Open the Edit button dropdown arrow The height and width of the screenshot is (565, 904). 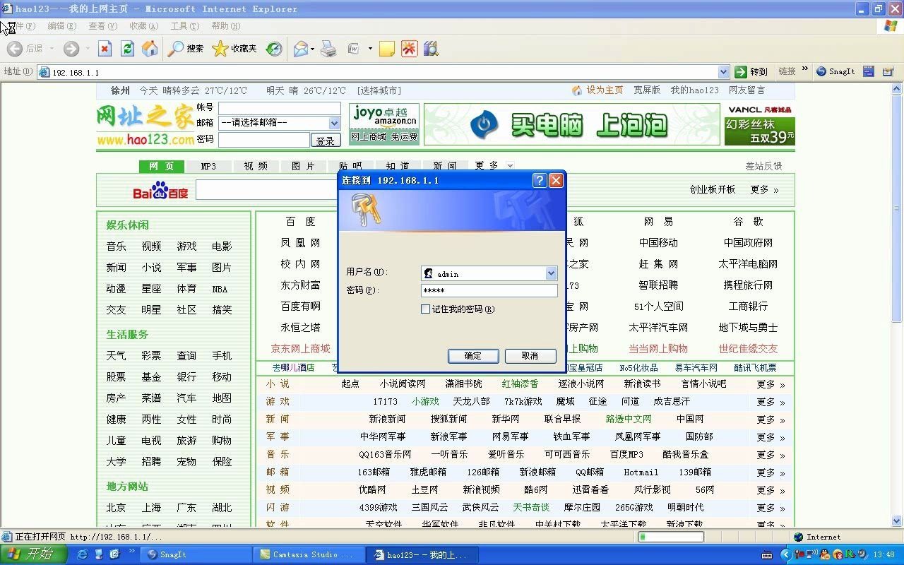tap(369, 49)
